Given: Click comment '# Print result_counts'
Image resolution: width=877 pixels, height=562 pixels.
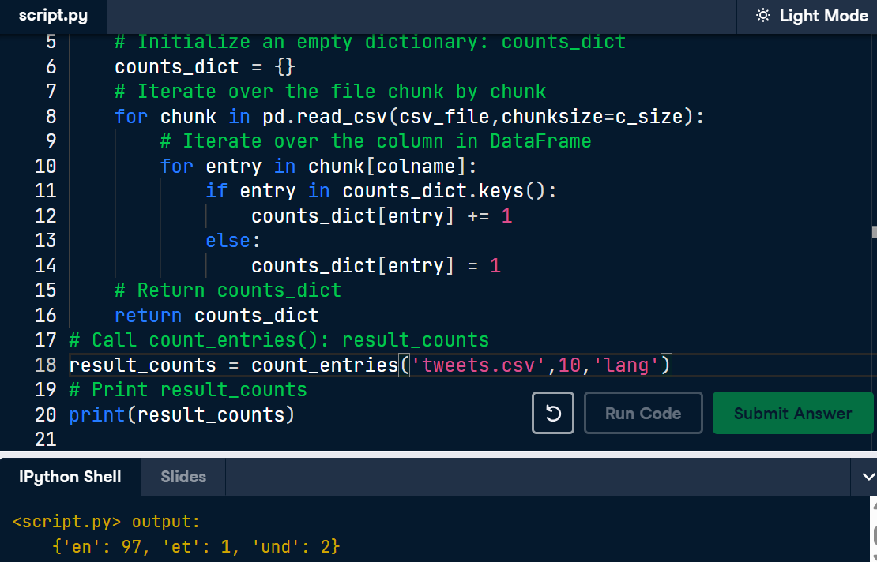Looking at the screenshot, I should [188, 390].
